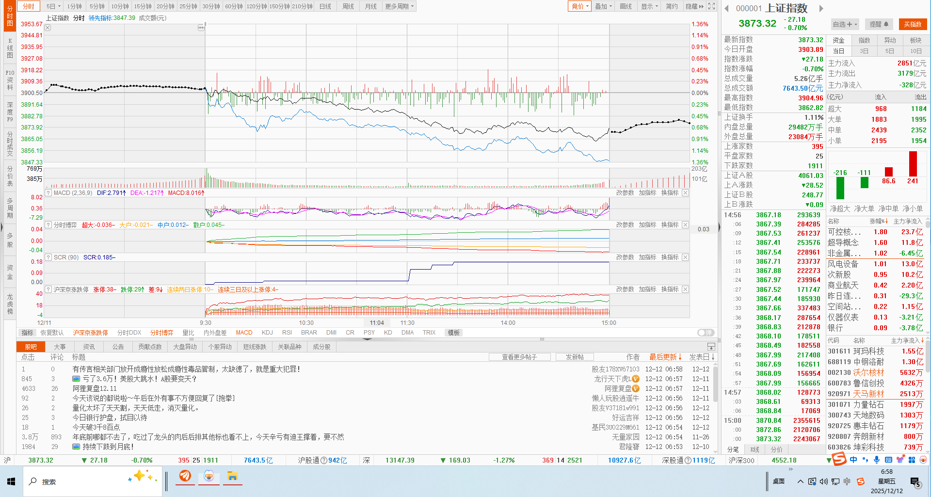Click the red 净小单 bar in chart
The height and width of the screenshot is (497, 931).
[913, 164]
